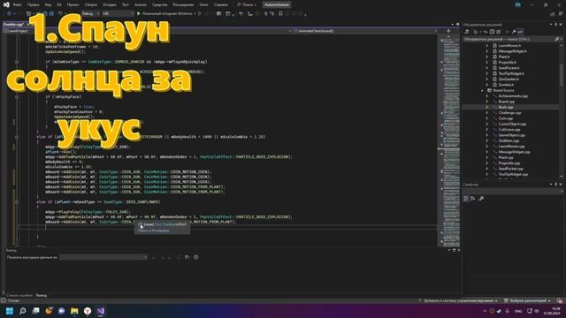Click the Visual Studio logo in the title bar
This screenshot has height=318, width=566.
click(6, 4)
